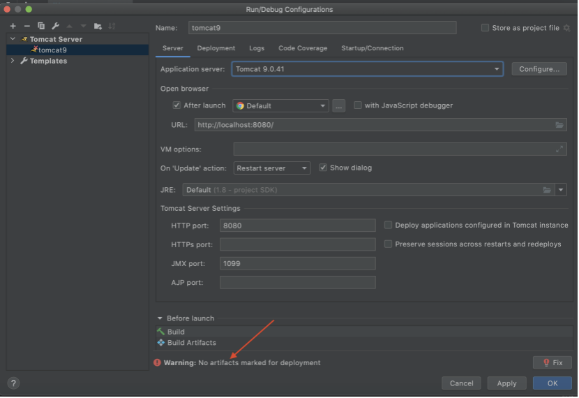The image size is (579, 398).
Task: Open Store as project file gear settings
Action: pyautogui.click(x=567, y=28)
